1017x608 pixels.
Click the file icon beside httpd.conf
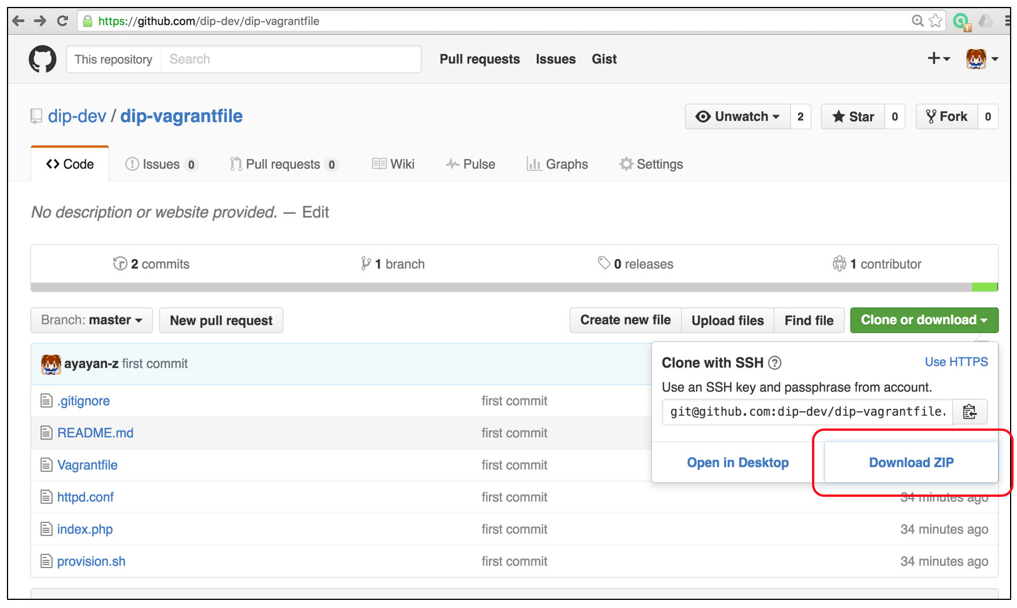[46, 497]
